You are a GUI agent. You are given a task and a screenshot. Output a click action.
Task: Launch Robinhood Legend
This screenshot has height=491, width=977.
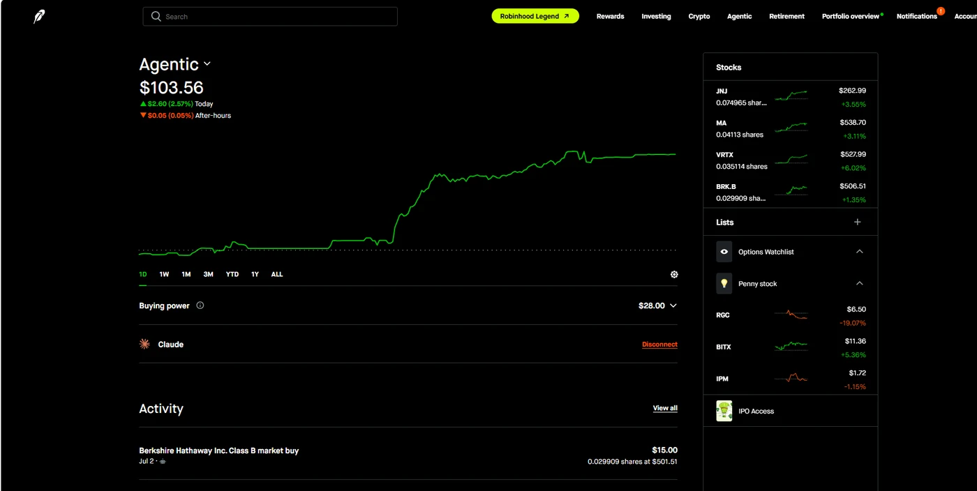tap(535, 16)
